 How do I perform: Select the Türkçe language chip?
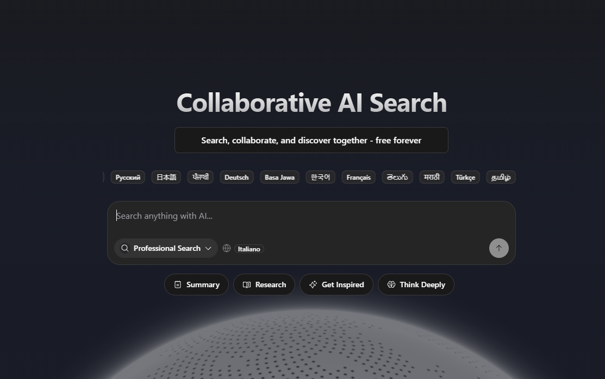465,178
